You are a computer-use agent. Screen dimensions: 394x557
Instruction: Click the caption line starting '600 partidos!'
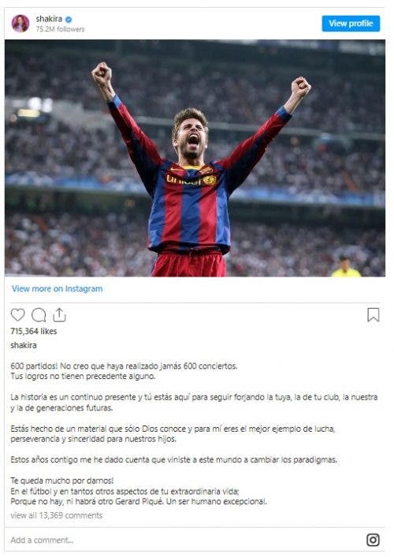click(124, 366)
